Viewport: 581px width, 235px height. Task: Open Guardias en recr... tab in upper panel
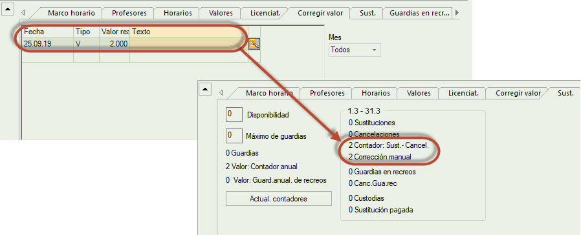coord(419,13)
